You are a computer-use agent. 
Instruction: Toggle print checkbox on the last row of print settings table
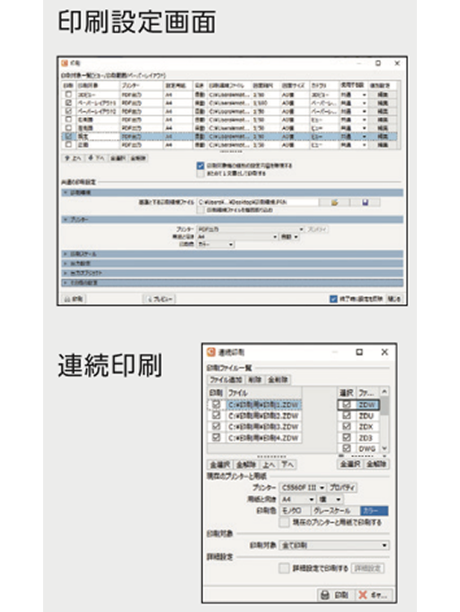(x=69, y=145)
